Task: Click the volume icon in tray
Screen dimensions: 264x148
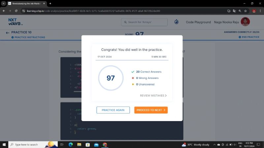Action: tap(235, 144)
